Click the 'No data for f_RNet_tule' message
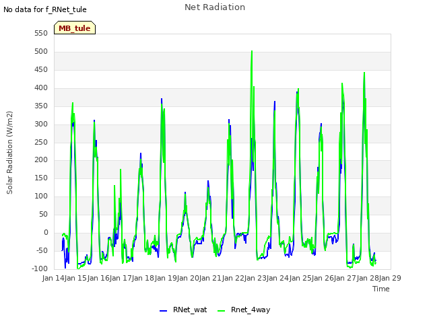431x323 pixels. 45,9
